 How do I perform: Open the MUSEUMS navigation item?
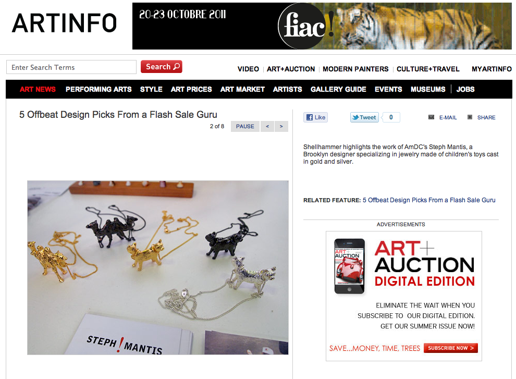[x=428, y=89]
